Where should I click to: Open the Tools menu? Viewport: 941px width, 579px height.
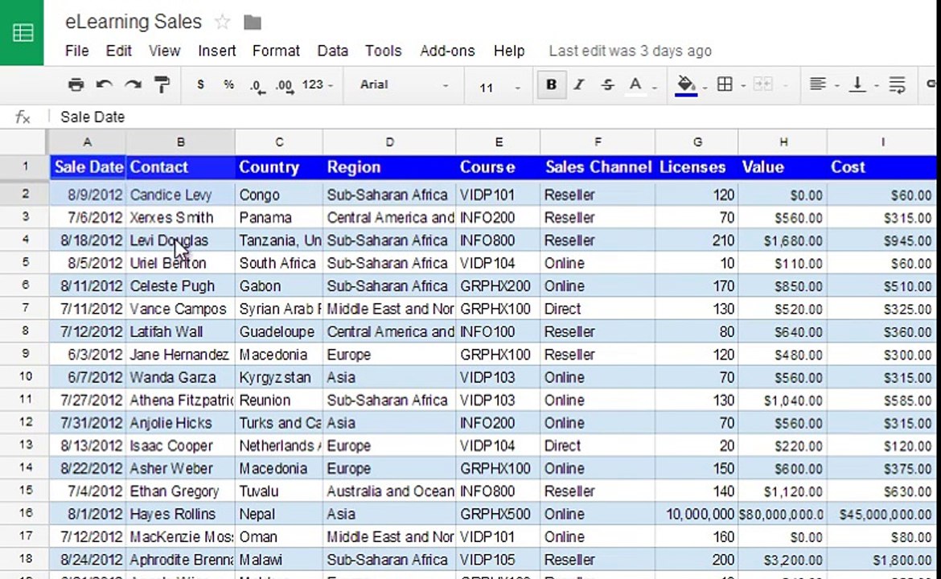[384, 51]
